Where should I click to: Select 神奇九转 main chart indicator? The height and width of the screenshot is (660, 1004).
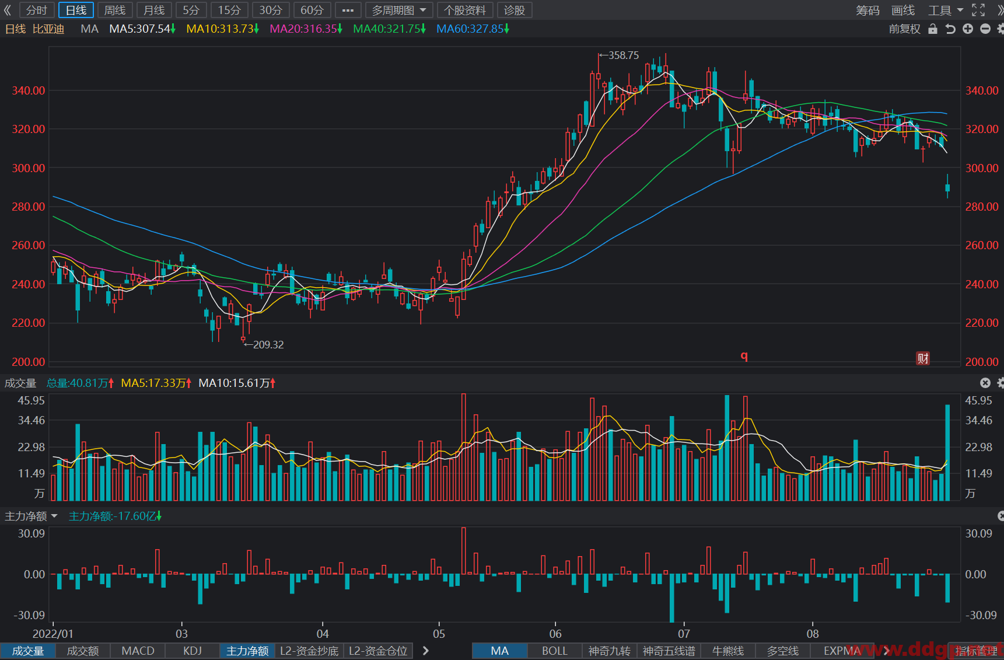(x=610, y=651)
